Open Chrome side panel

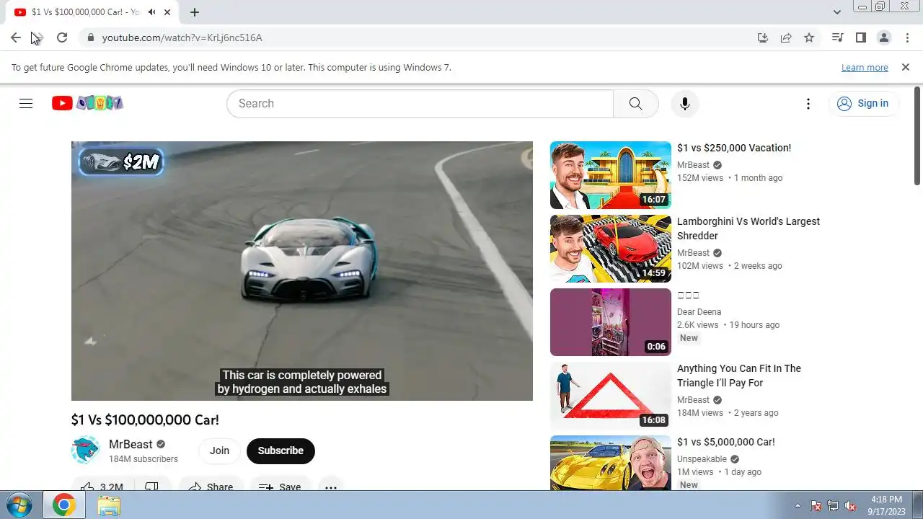860,37
